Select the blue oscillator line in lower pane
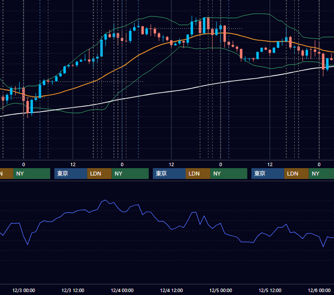 click(x=171, y=229)
